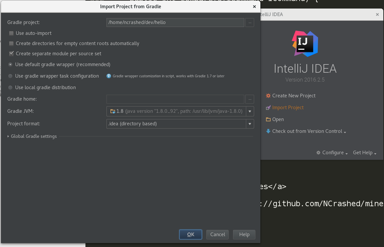Viewport: 384px width, 247px height.
Task: Click the Project format: label
Action: tap(23, 124)
